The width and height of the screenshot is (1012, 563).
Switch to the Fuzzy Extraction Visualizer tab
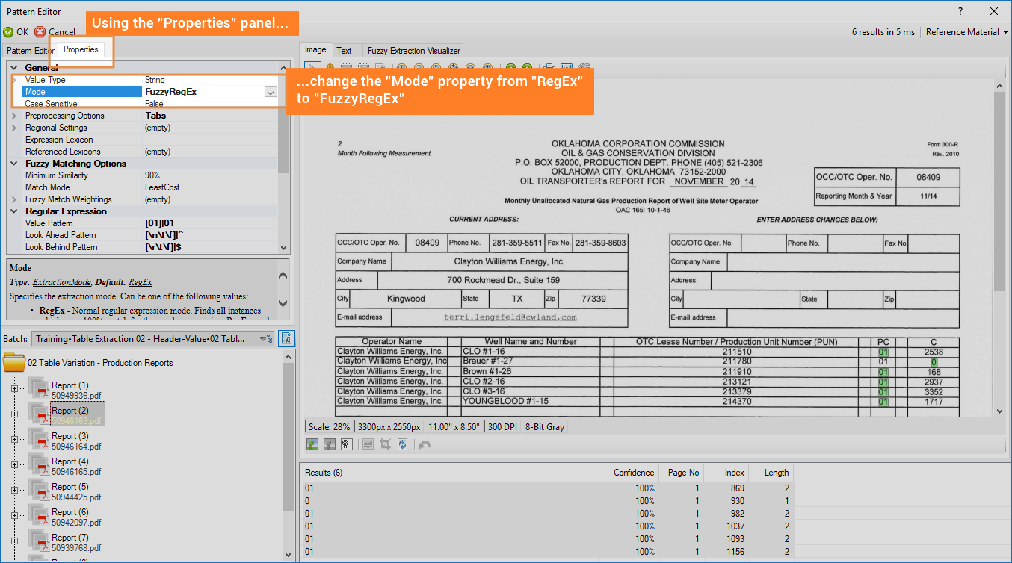413,51
